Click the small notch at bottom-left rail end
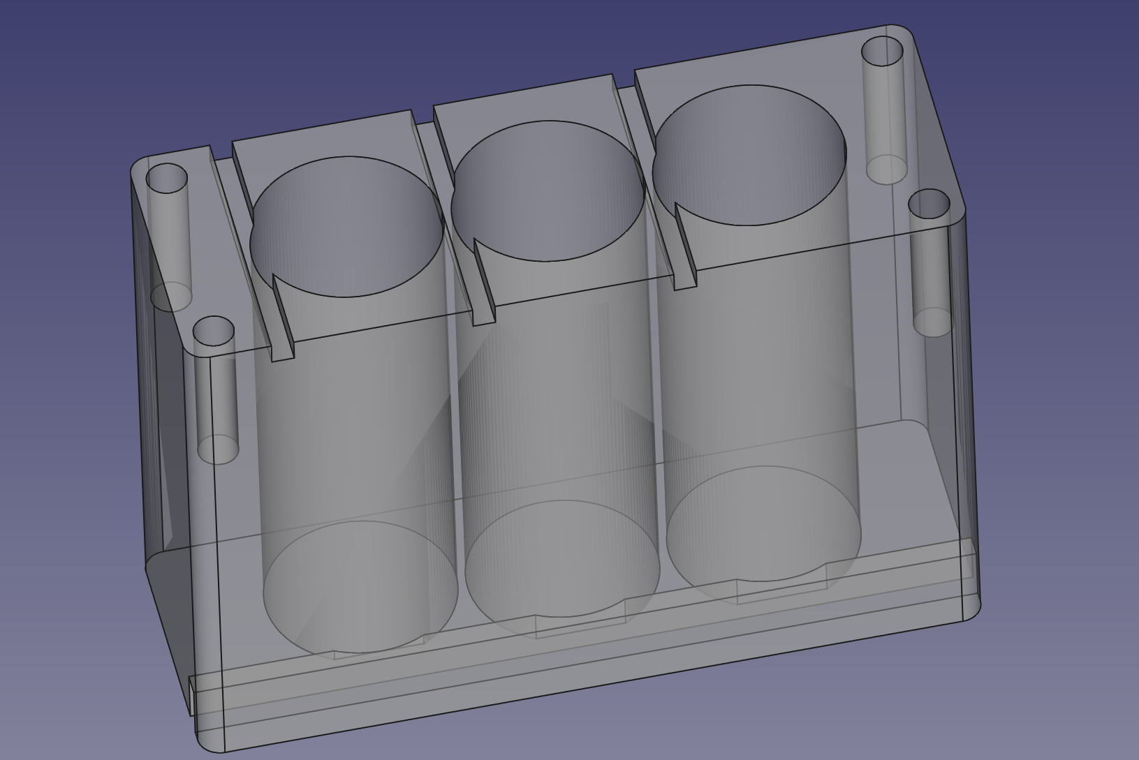 coord(192,694)
